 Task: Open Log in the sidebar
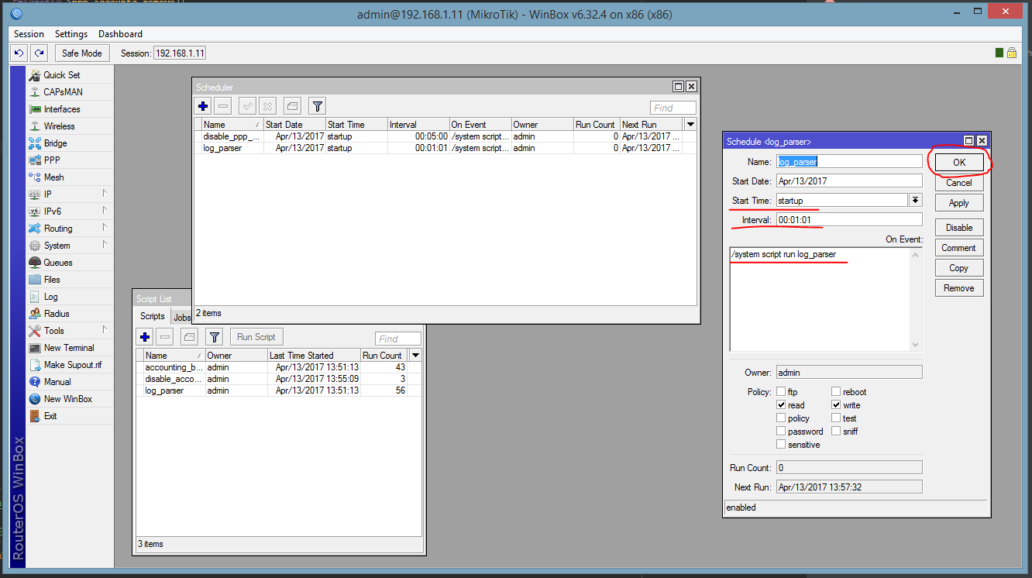click(50, 297)
